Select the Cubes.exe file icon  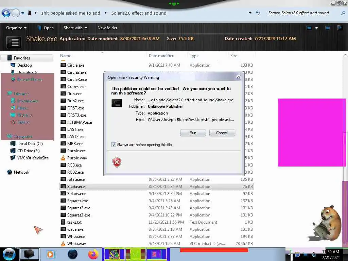point(63,86)
